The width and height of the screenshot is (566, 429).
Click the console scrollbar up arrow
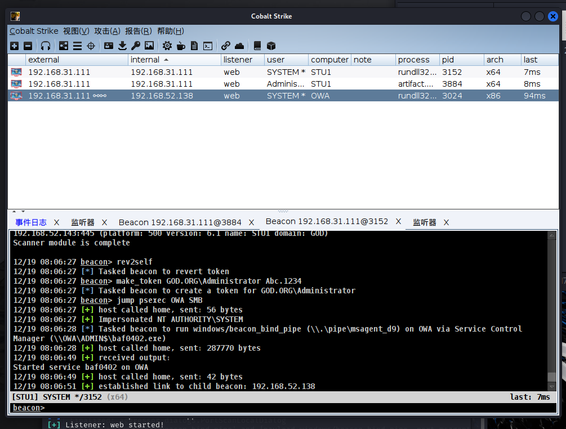551,235
